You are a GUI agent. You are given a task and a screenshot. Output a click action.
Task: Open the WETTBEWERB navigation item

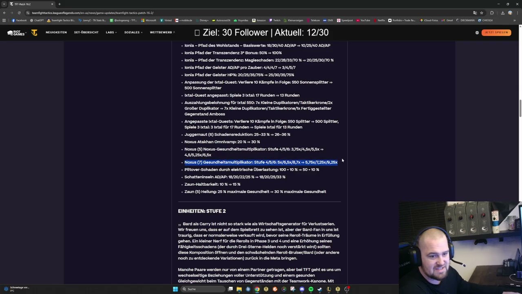tap(162, 33)
